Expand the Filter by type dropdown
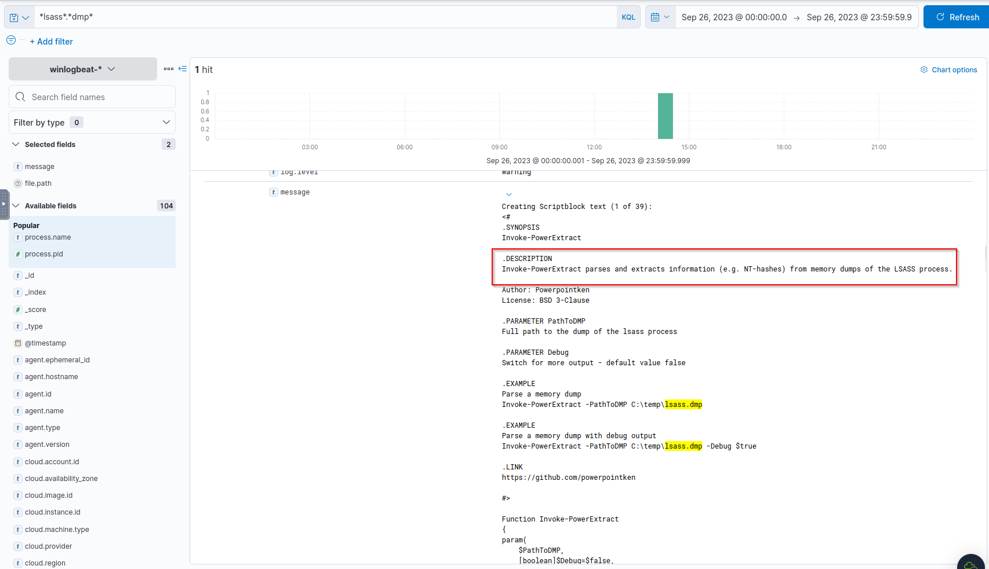Viewport: 989px width, 569px height. coord(92,123)
